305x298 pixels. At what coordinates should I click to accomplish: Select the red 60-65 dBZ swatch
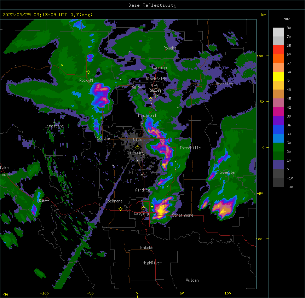click(x=278, y=50)
